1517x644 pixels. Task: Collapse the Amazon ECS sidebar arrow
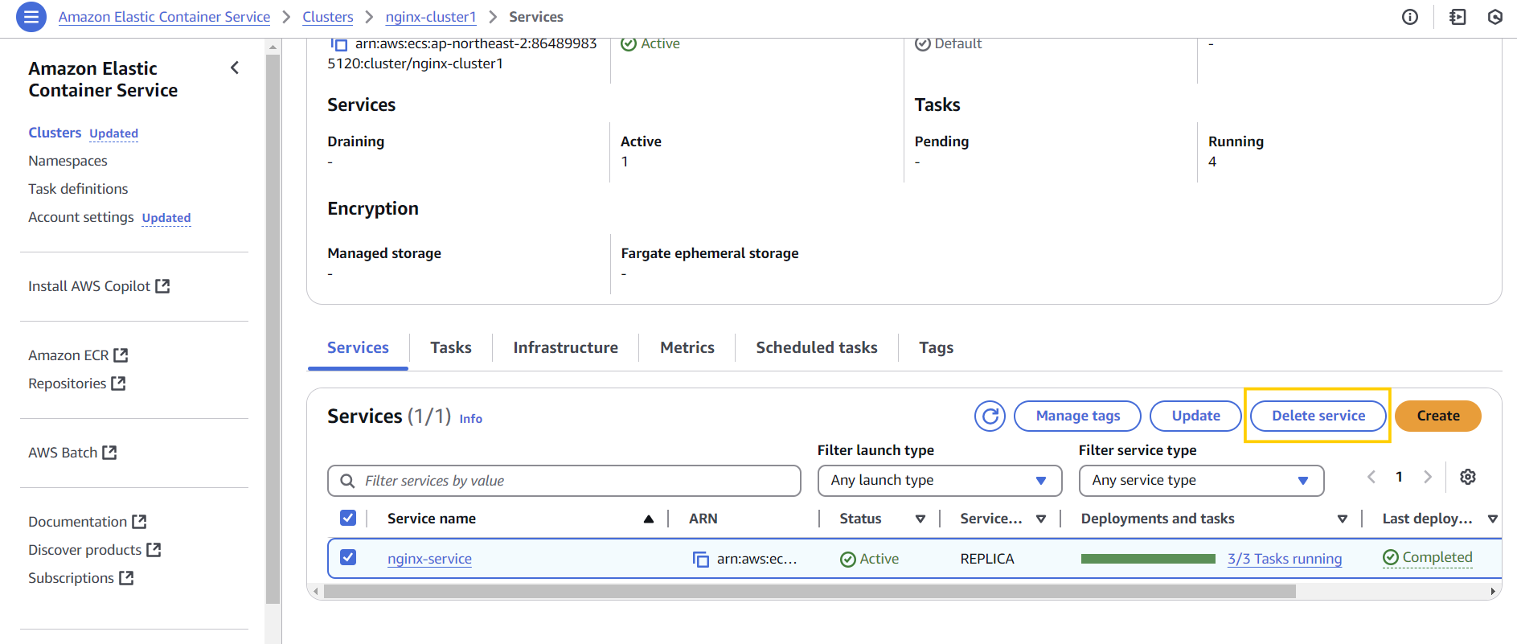click(x=235, y=68)
